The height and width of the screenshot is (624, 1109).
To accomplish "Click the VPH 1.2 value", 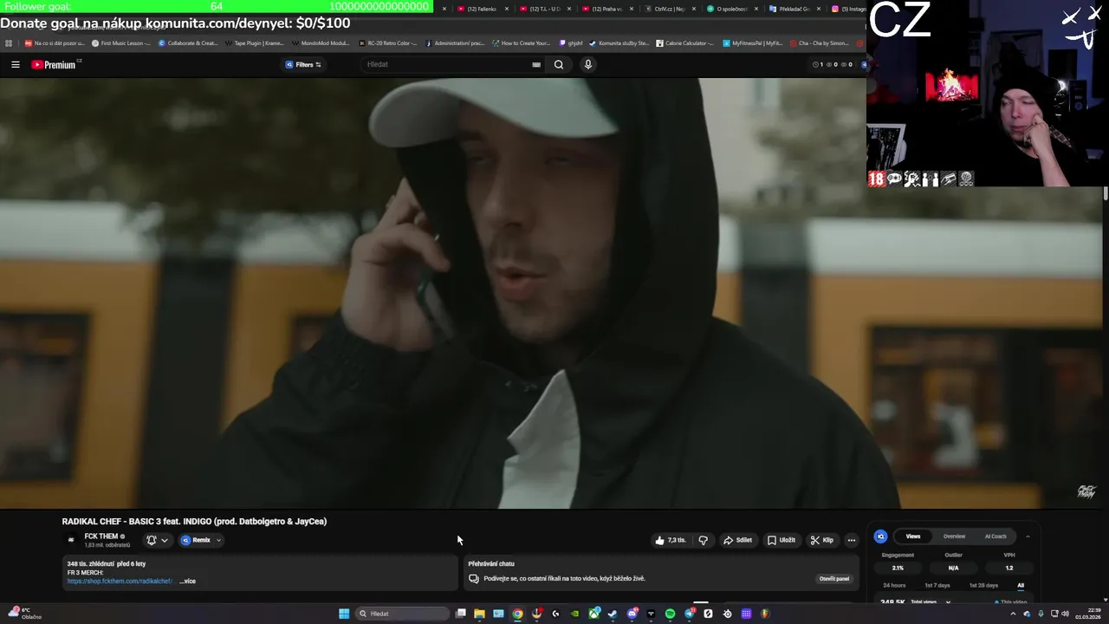I will coord(1009,568).
